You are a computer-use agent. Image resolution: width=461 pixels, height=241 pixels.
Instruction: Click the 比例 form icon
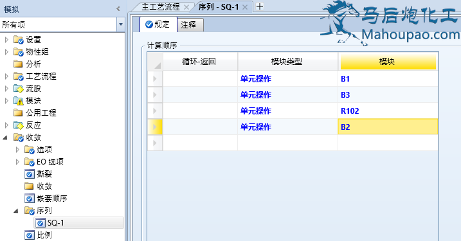[29, 235]
